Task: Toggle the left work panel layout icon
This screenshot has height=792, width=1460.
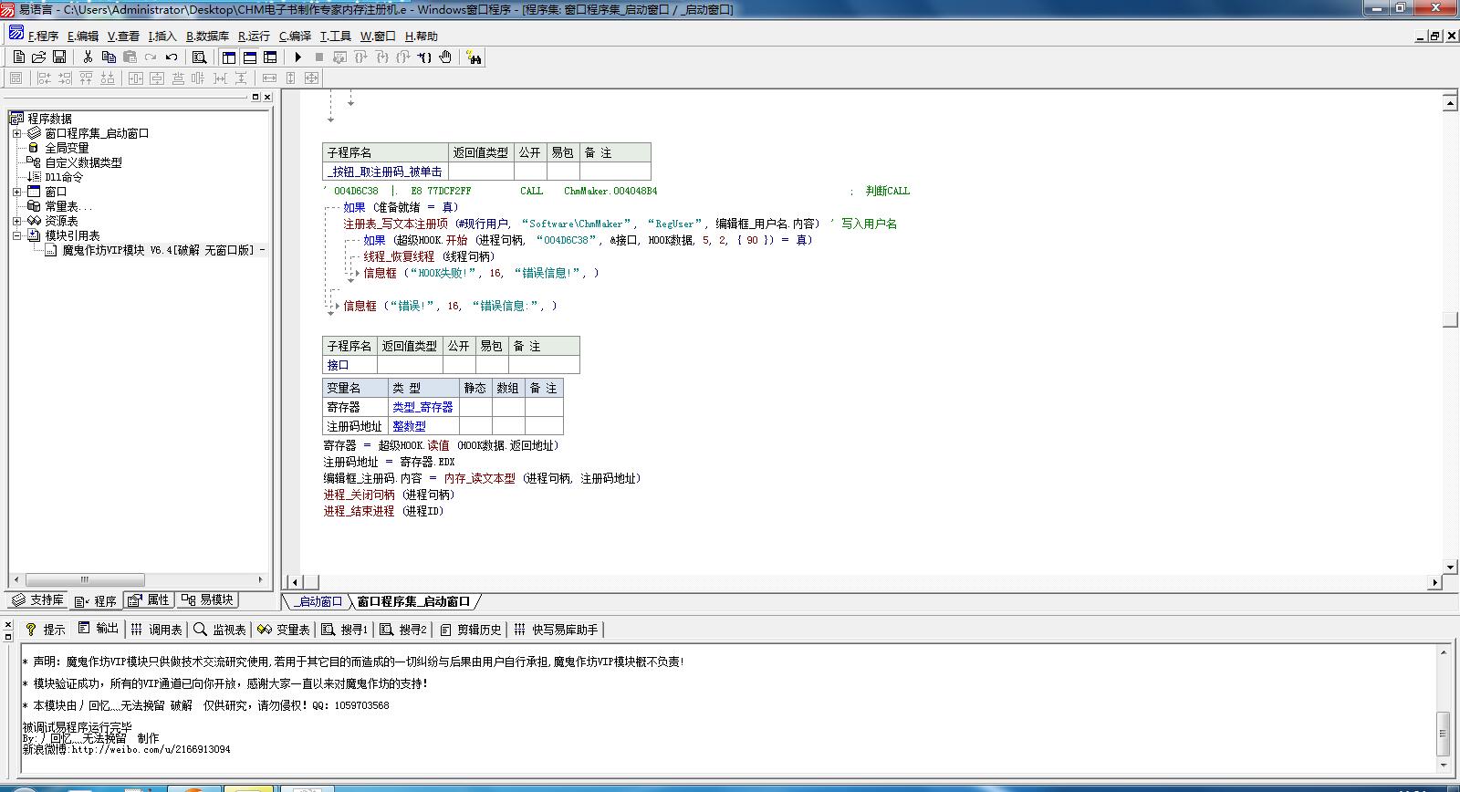Action: 229,57
